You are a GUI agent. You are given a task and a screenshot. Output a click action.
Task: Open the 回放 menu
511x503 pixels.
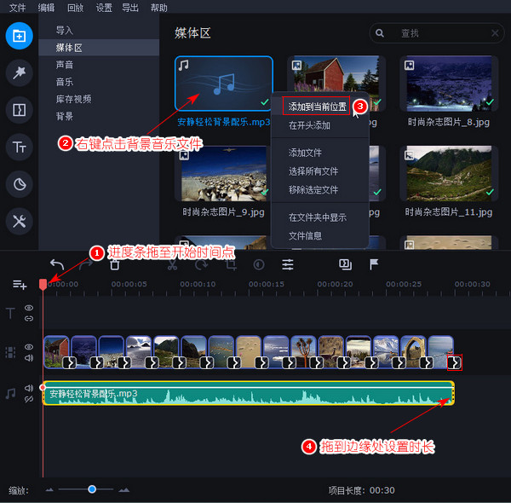[x=75, y=7]
